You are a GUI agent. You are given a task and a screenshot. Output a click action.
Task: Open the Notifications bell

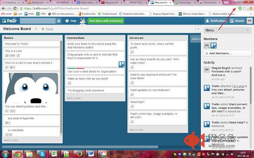(x=216, y=21)
